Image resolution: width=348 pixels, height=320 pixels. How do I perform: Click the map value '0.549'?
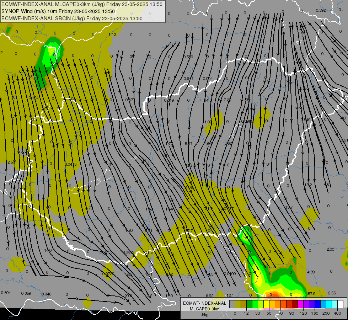pyautogui.click(x=305, y=120)
